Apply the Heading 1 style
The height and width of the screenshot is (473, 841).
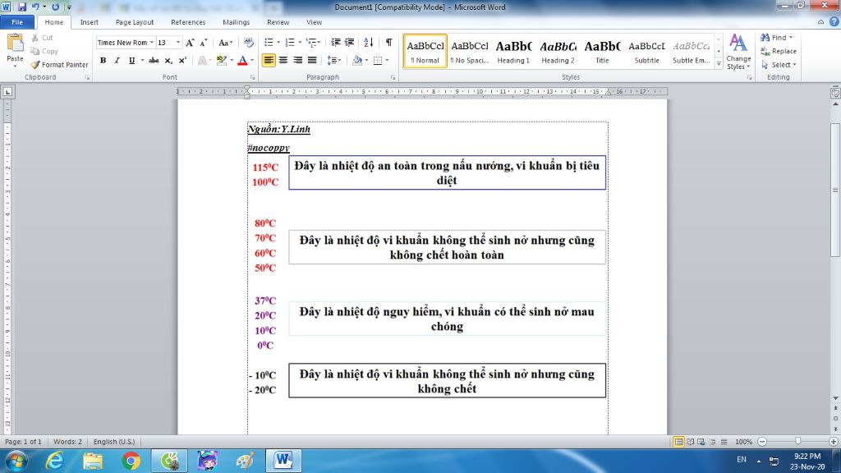(x=513, y=51)
